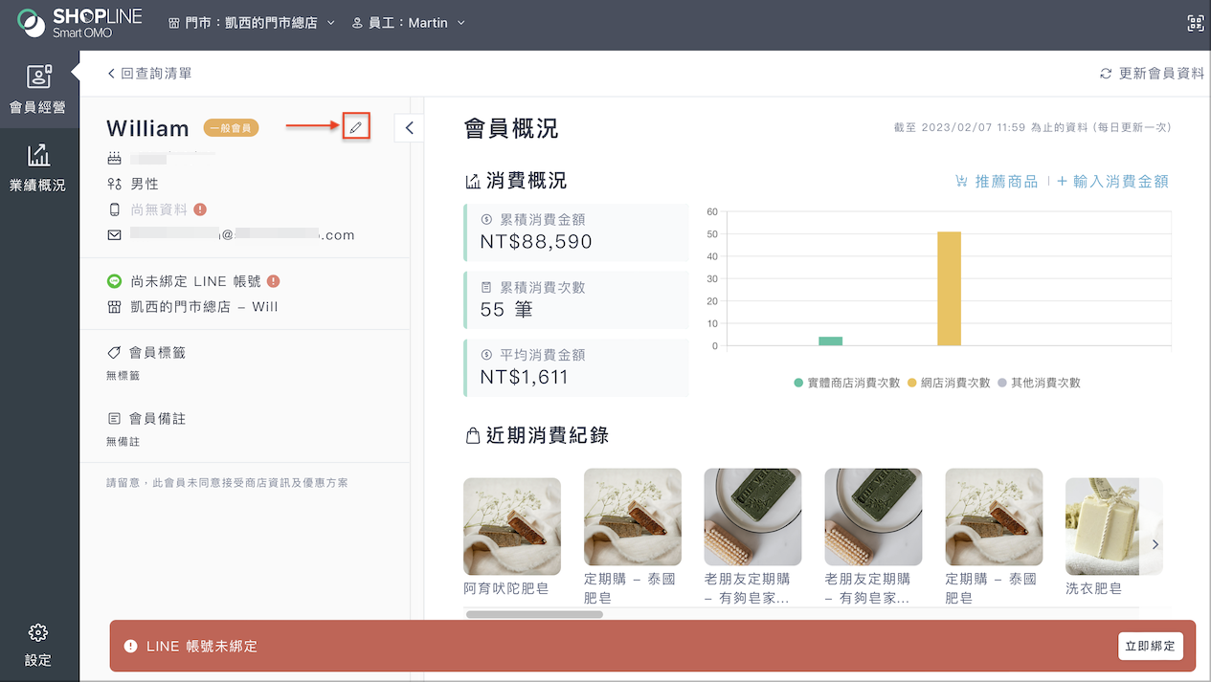Screen dimensions: 1211x682
Task: Collapse the member info side panel
Action: pos(409,127)
